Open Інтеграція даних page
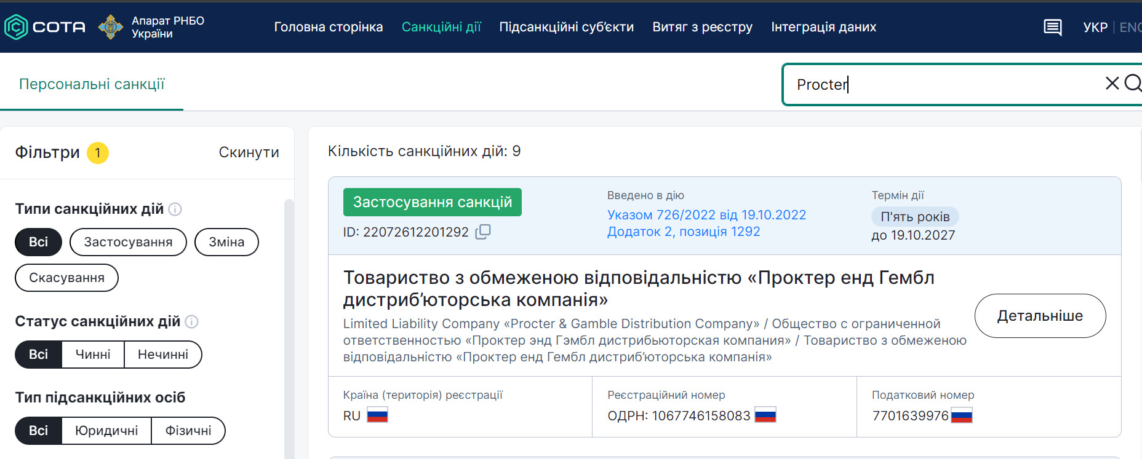The height and width of the screenshot is (459, 1142). pos(824,27)
